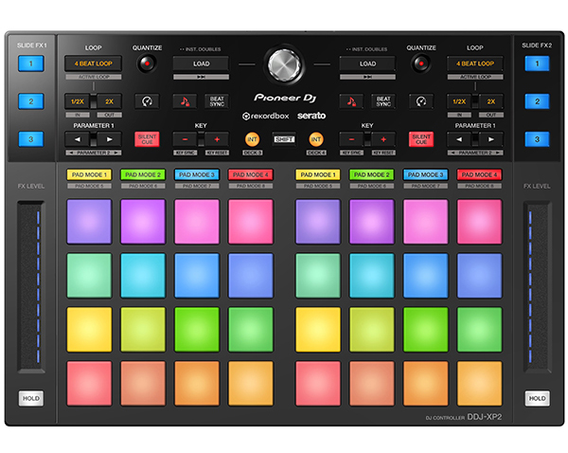Activate Slide FX1 button 2

[x=31, y=101]
